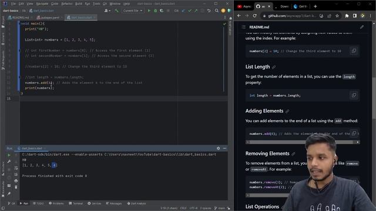Viewport: 376px width, 211px height.
Task: Commit changes with the Git checkmark icon
Action: [x=190, y=11]
